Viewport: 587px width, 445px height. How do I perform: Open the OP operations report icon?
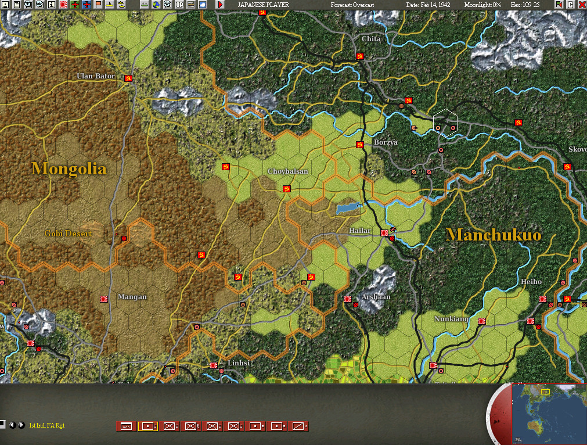(179, 5)
